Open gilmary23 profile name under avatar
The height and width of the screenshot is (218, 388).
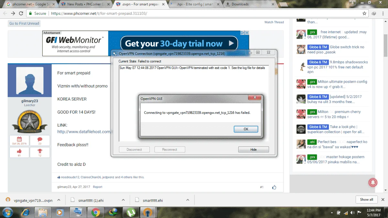[29, 101]
